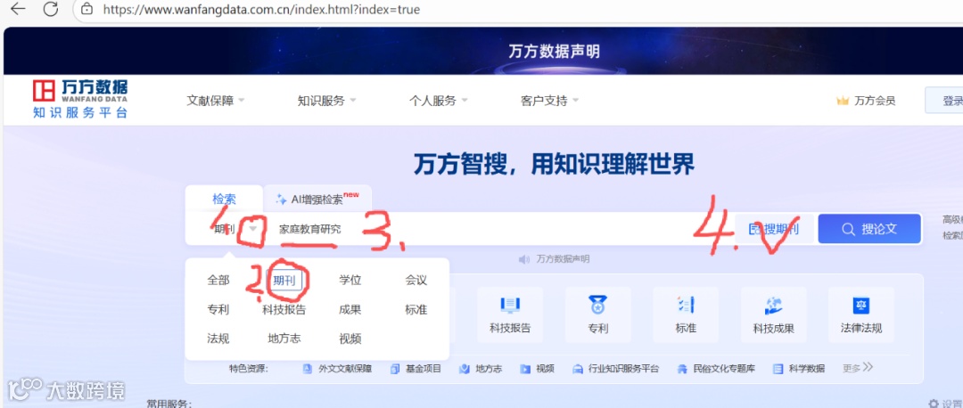Image resolution: width=963 pixels, height=408 pixels.
Task: Open 视频 in featured resources row
Action: pyautogui.click(x=538, y=369)
